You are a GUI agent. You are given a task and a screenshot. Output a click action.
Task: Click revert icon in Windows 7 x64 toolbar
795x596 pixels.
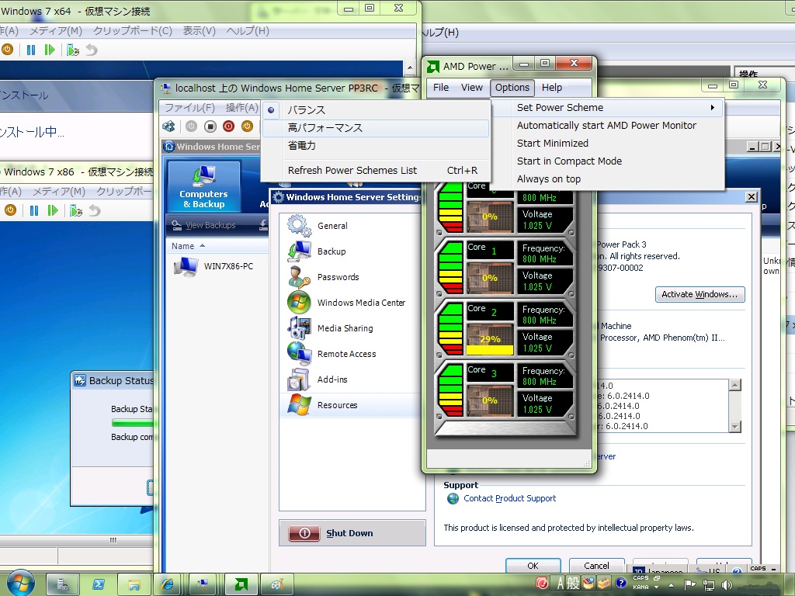point(92,50)
